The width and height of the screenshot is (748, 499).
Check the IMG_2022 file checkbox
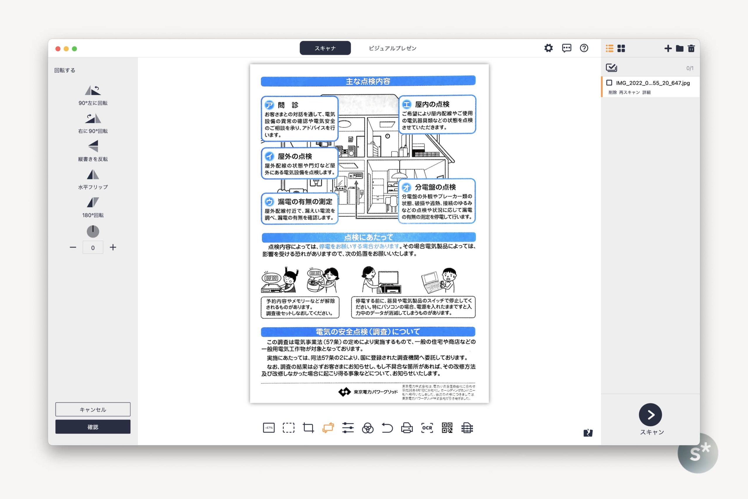(x=609, y=83)
